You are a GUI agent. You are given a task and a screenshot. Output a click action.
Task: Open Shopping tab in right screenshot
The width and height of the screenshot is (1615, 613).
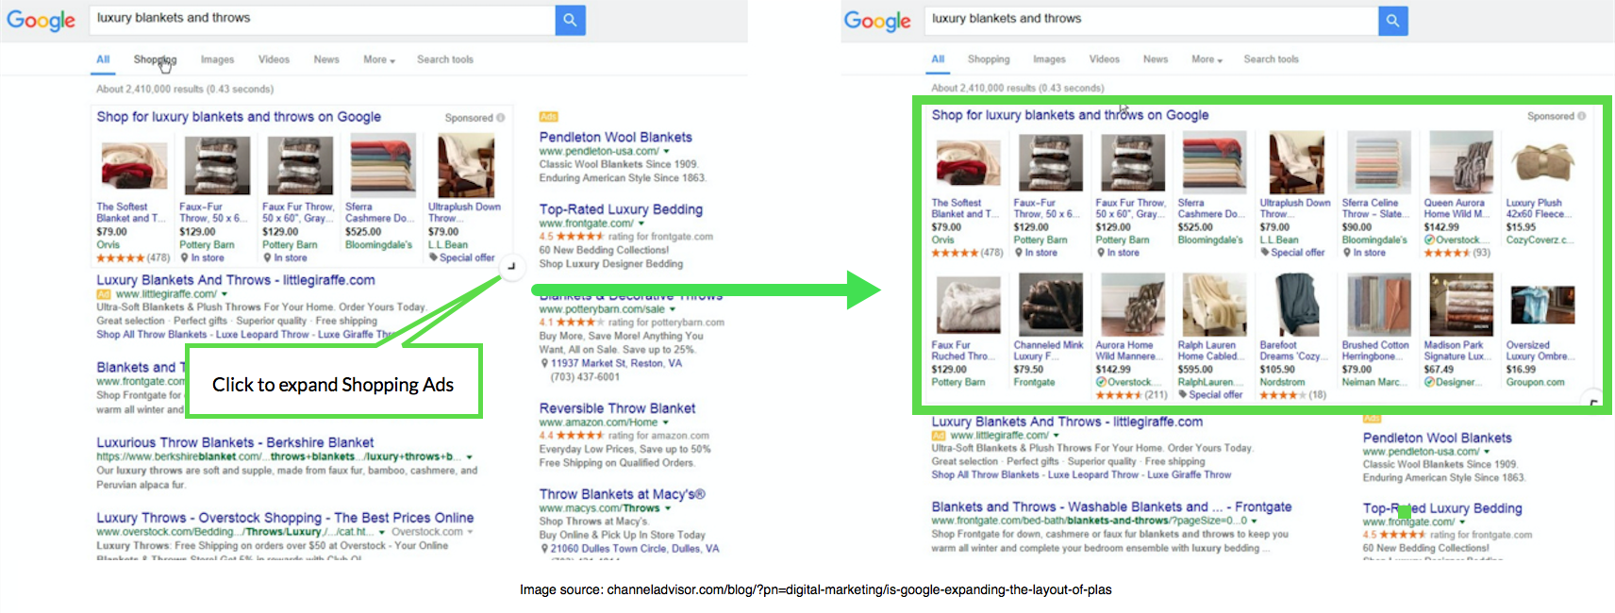(x=989, y=59)
